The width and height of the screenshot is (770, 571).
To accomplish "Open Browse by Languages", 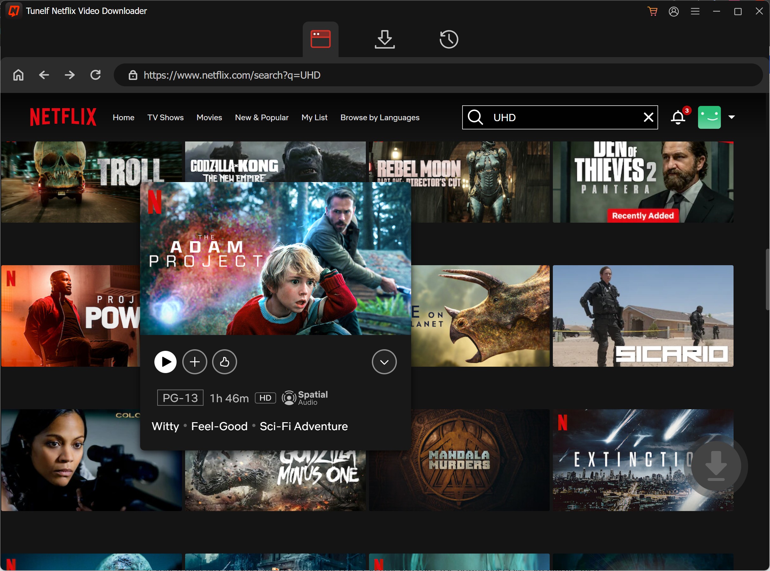I will (380, 117).
